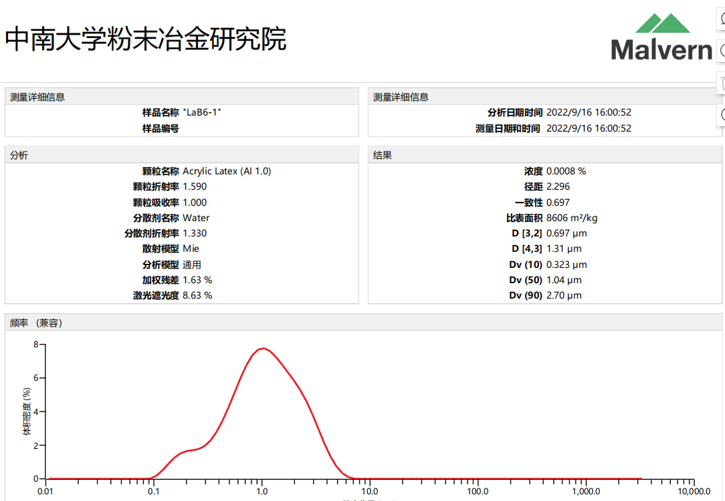725x501 pixels.
Task: Click the 浓度 label
Action: [533, 171]
